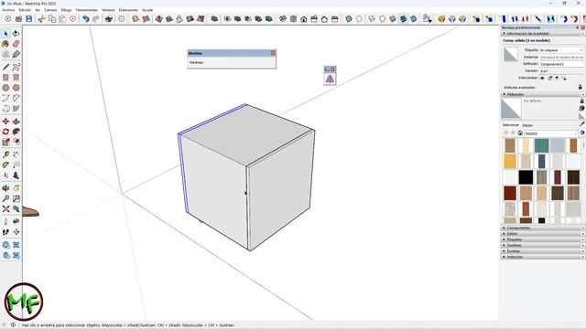Select the Push/Pull tool
This screenshot has width=586, height=329.
point(16,122)
